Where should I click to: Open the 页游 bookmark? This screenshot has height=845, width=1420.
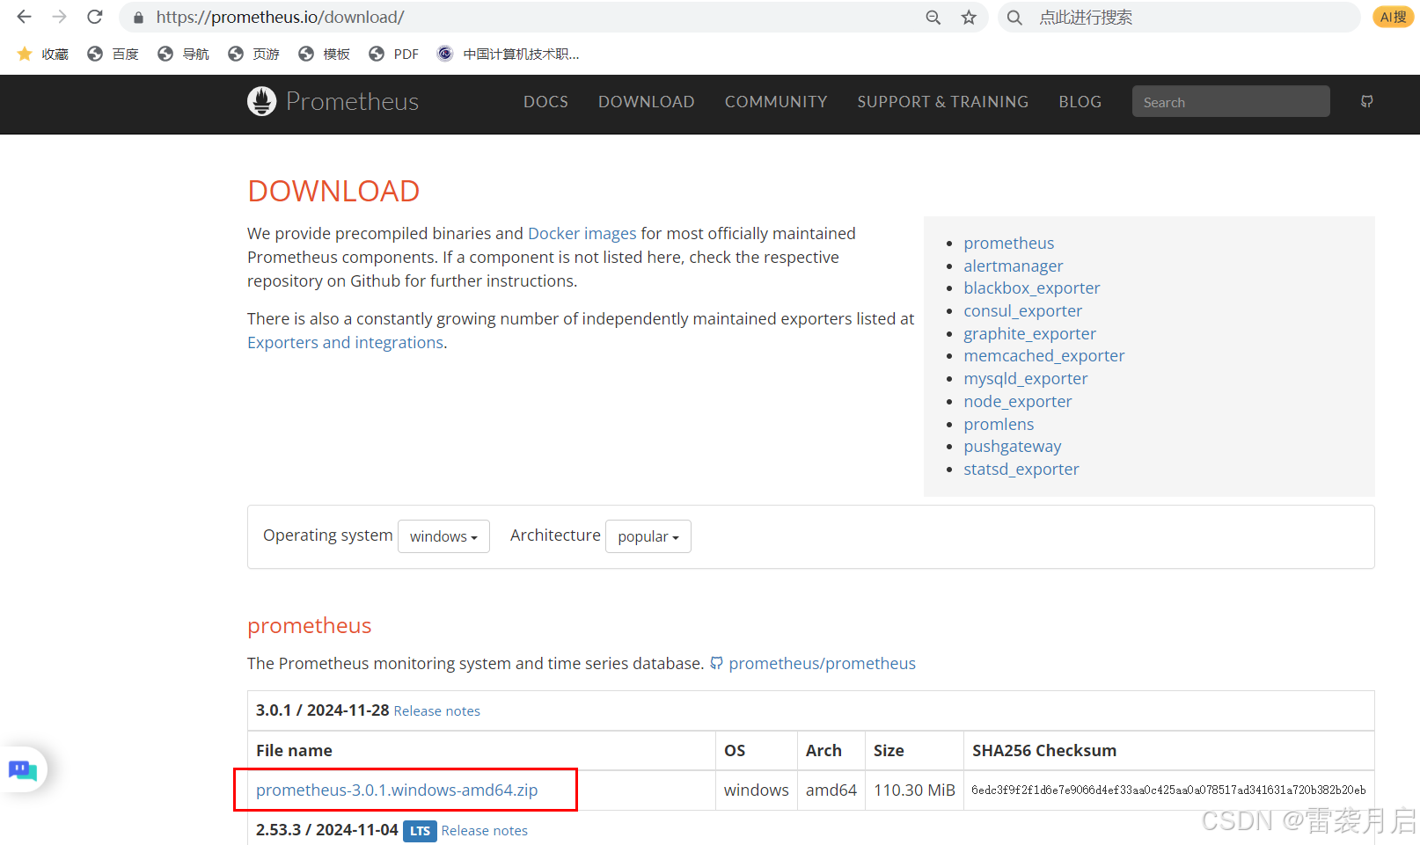point(253,54)
